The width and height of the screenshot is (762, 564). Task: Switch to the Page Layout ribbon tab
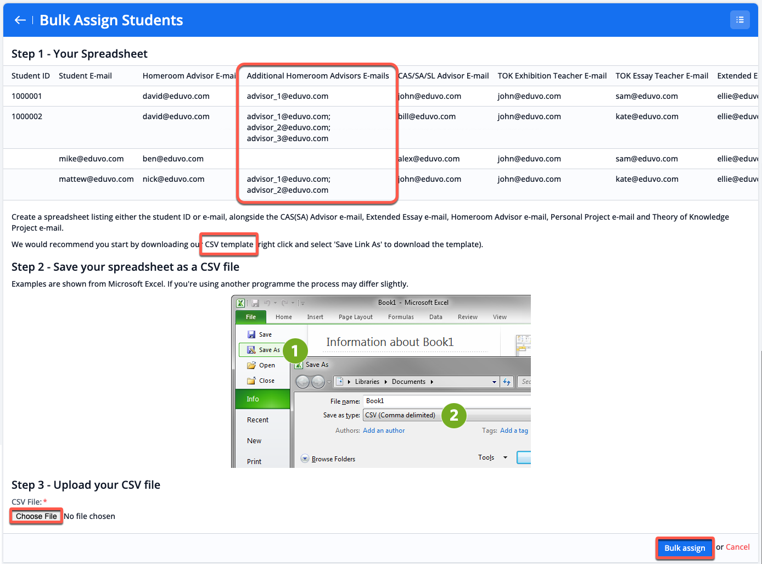coord(355,317)
